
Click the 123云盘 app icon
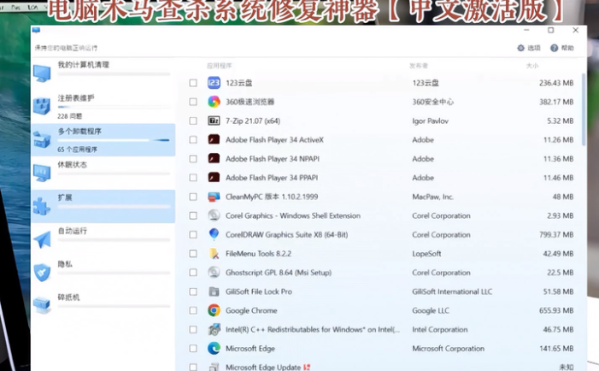tap(214, 83)
